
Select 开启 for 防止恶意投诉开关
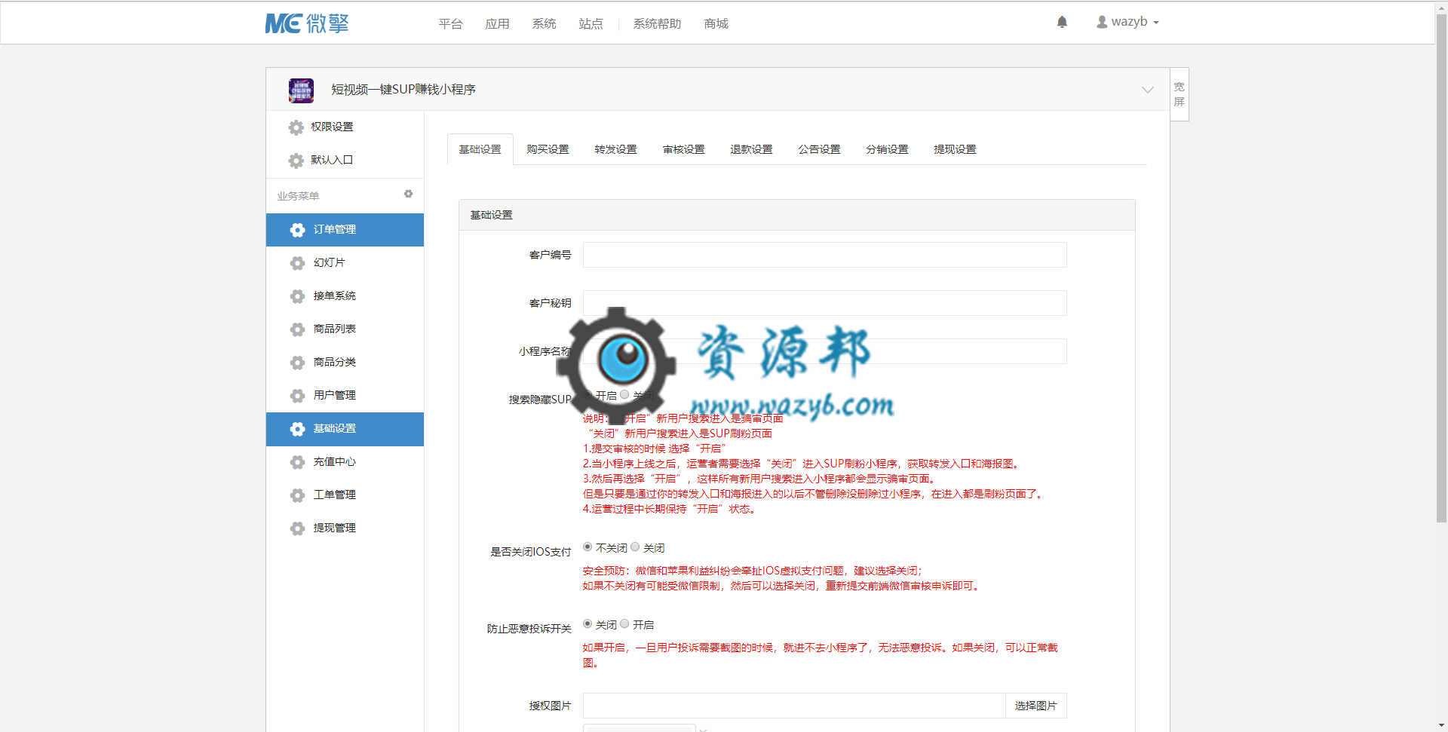tap(624, 624)
